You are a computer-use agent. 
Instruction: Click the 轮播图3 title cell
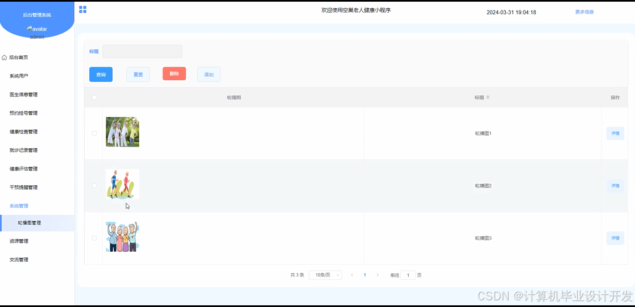point(483,238)
